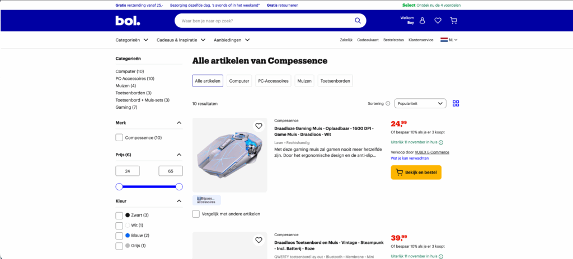Screen dimensions: 573x259
Task: Click the bol. logo
Action: coord(128,21)
